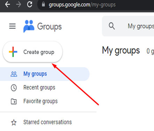Select the groups.google.com address bar URL

pyautogui.click(x=82, y=5)
